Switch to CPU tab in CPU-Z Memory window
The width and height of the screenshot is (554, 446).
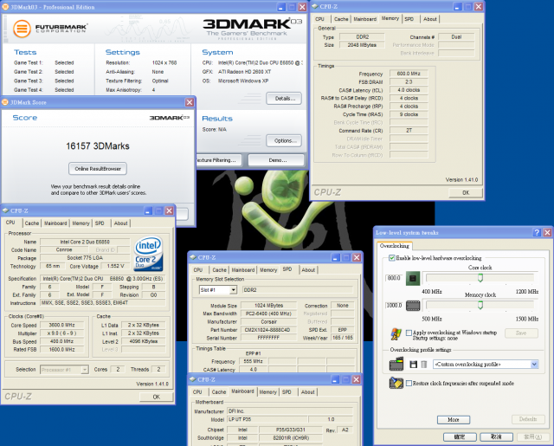[x=319, y=19]
